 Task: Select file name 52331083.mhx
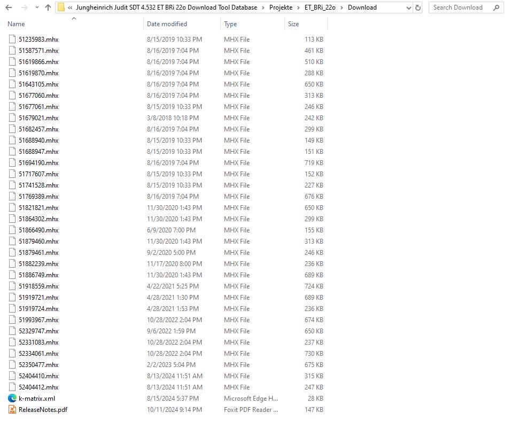tap(38, 342)
